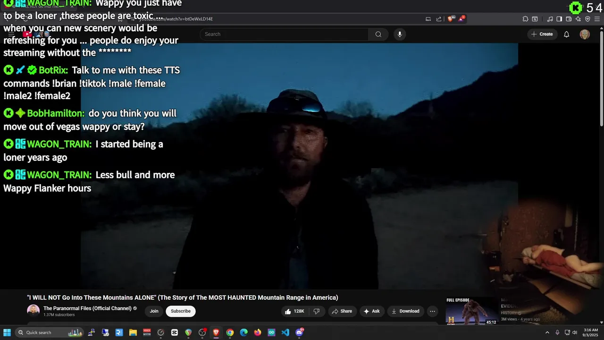Open Google Chrome from the taskbar
Screen dimensions: 604x340
(x=230, y=332)
